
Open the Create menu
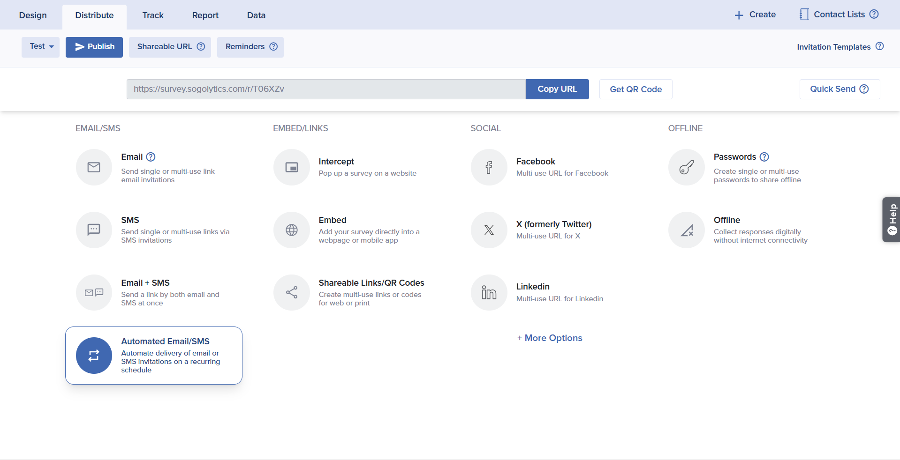[x=755, y=15]
